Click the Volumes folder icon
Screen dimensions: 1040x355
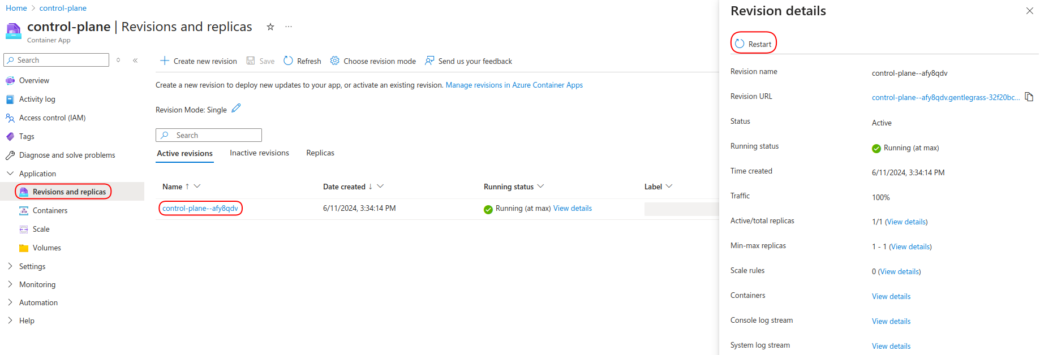pos(24,248)
